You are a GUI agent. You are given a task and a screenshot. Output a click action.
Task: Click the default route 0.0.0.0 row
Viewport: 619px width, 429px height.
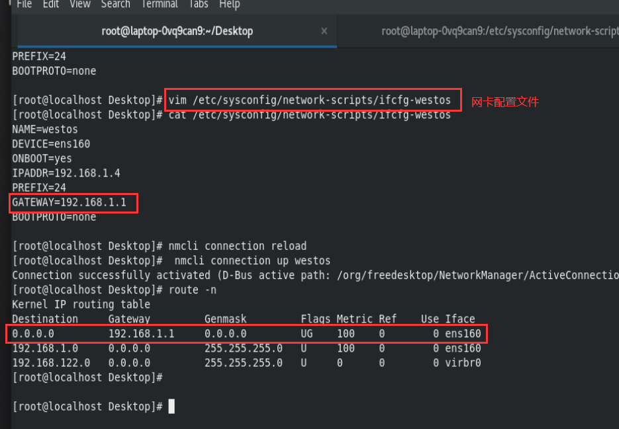(246, 334)
